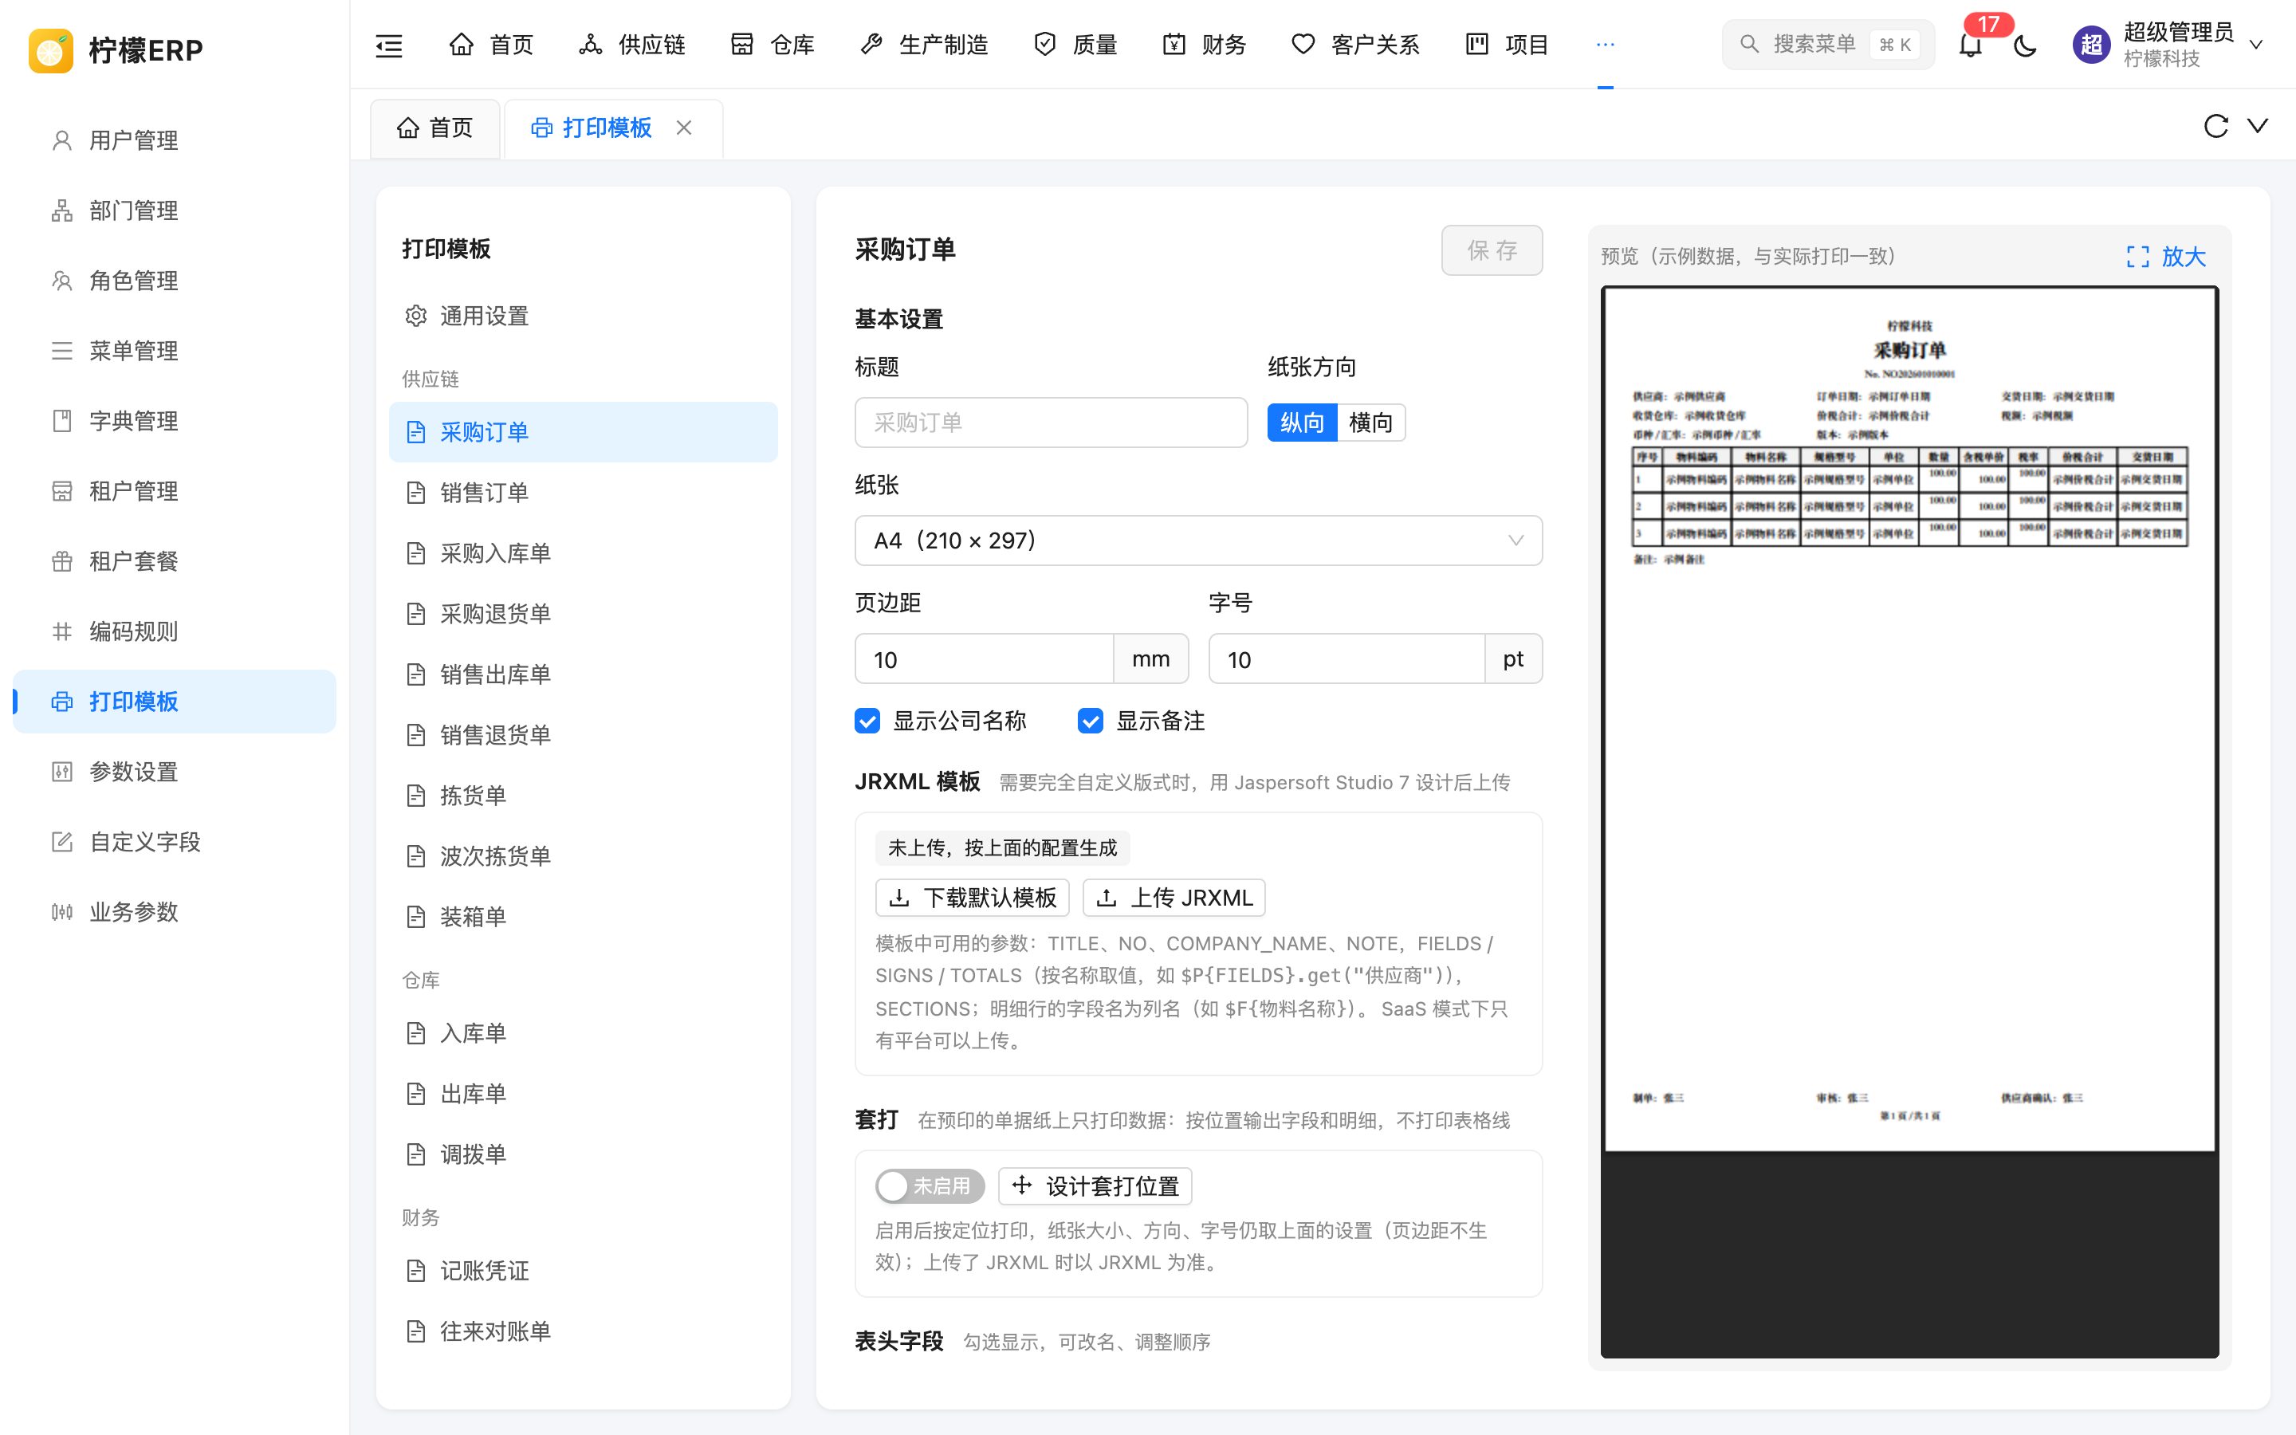
Task: Expand the tab options chevron
Action: 2258,126
